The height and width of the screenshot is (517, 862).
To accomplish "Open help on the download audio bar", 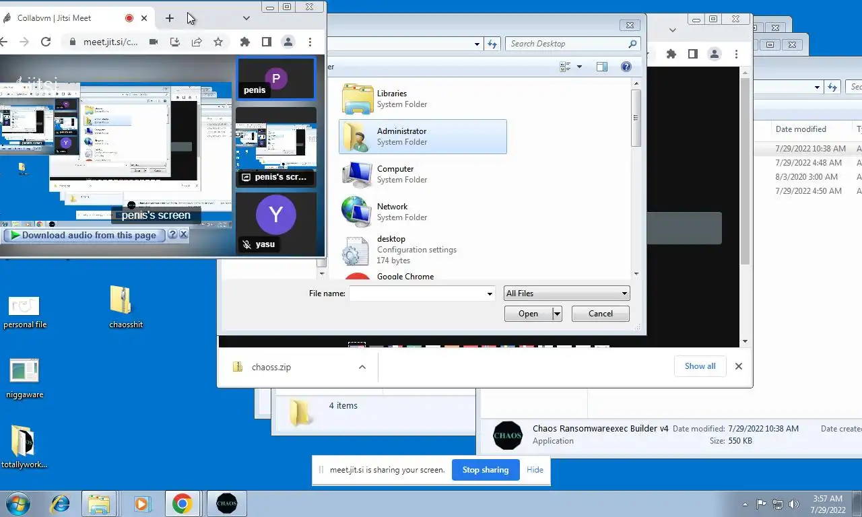I will click(172, 235).
